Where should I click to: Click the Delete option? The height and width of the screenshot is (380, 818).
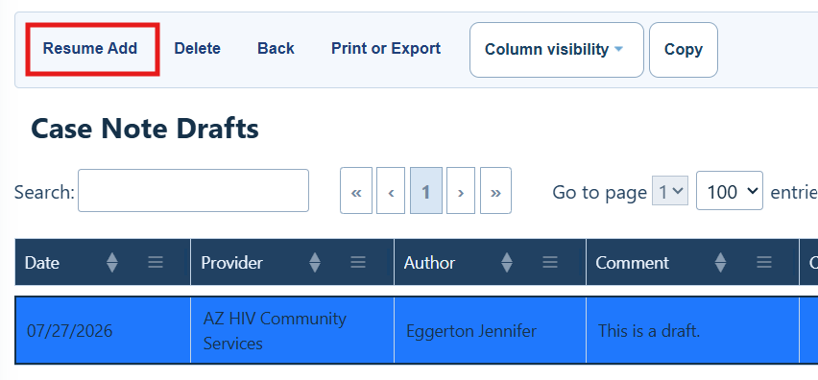click(x=197, y=49)
